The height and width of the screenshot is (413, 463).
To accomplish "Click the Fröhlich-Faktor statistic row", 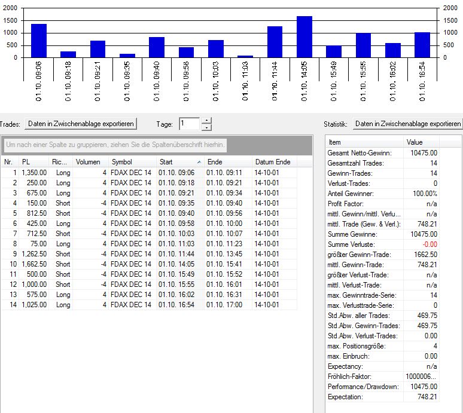I will click(x=382, y=377).
